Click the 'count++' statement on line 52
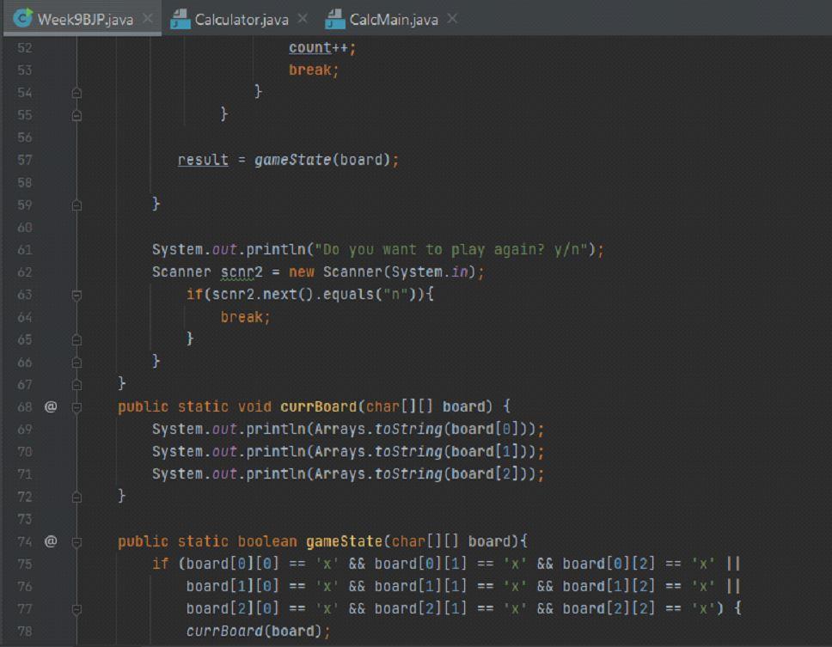The image size is (832, 647). click(322, 48)
